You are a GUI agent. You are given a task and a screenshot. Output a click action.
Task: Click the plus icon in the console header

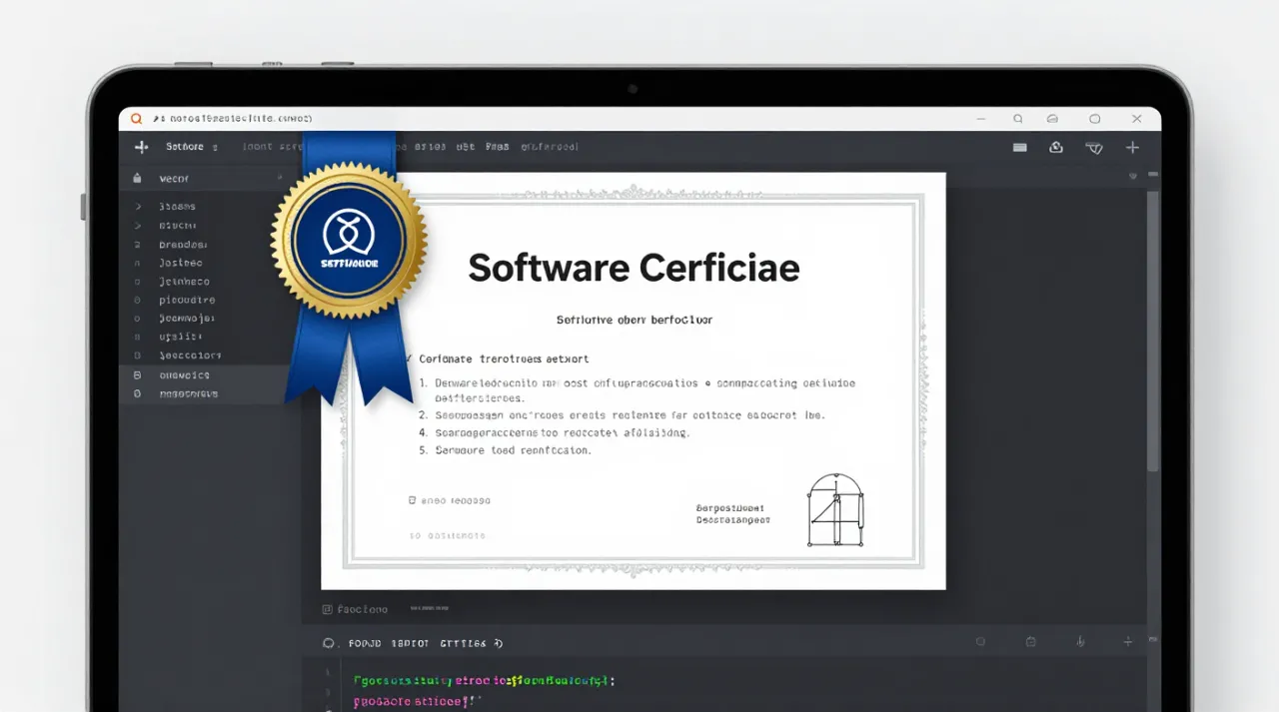click(x=1128, y=642)
